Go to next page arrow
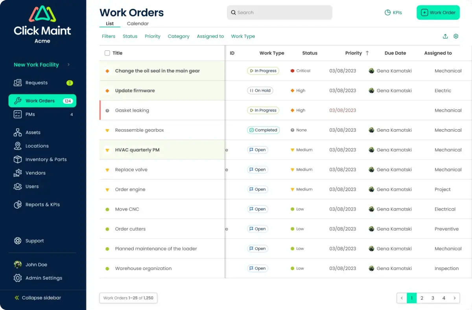This screenshot has height=310, width=472. 454,298
